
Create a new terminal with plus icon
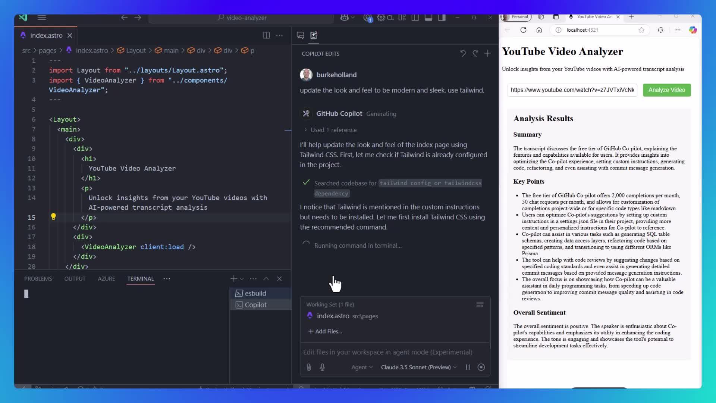tap(234, 279)
